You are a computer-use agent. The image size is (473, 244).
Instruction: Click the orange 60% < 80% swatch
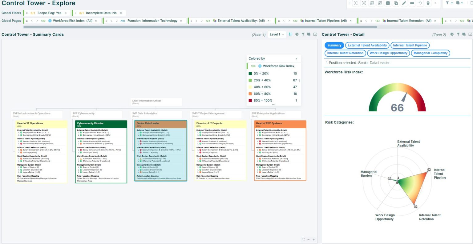coord(250,94)
